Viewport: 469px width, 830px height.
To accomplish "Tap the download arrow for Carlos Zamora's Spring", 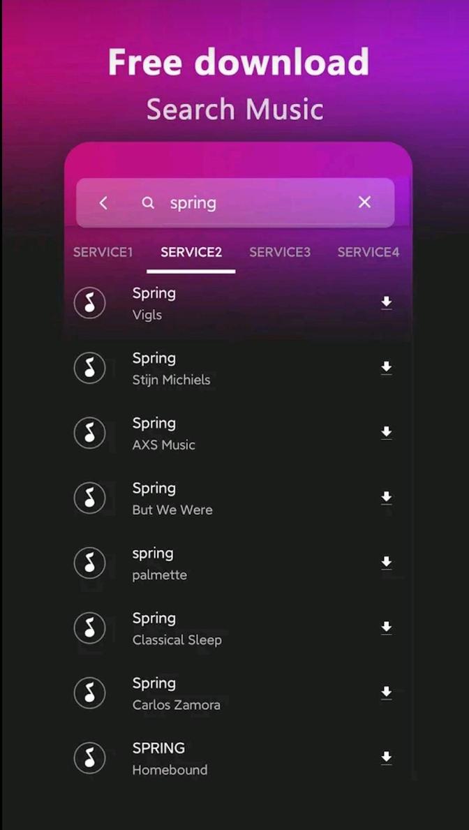I will [x=387, y=692].
